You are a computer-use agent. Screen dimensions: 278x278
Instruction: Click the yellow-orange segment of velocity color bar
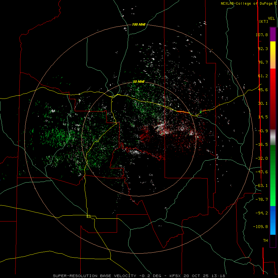(273, 55)
